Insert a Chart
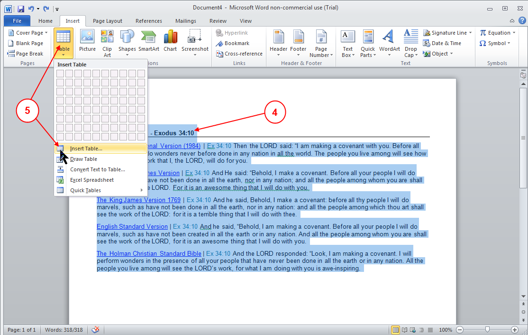This screenshot has height=335, width=528. tap(170, 40)
